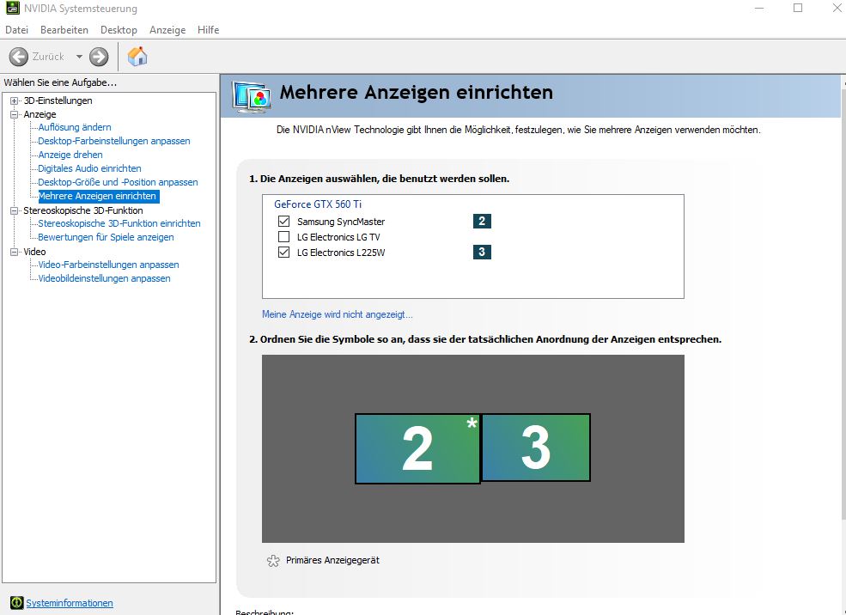Open the Anzeige menu
This screenshot has height=615, width=846.
[x=167, y=30]
